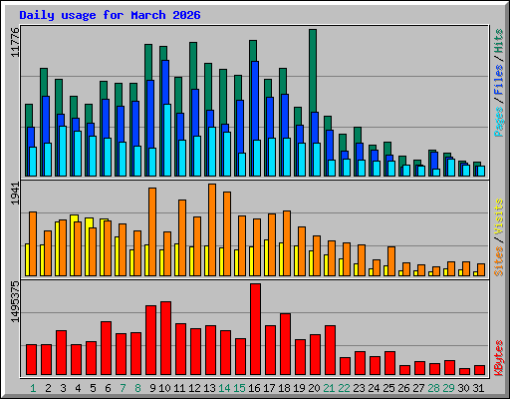
Task: Click day label 28 on the x-axis
Action: pyautogui.click(x=433, y=388)
